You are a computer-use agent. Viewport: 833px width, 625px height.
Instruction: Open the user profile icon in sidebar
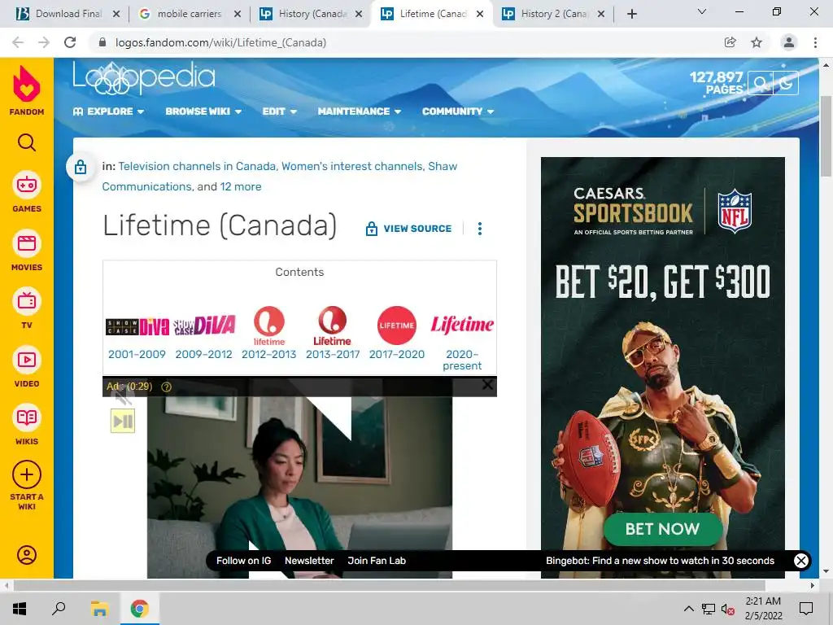click(x=27, y=555)
